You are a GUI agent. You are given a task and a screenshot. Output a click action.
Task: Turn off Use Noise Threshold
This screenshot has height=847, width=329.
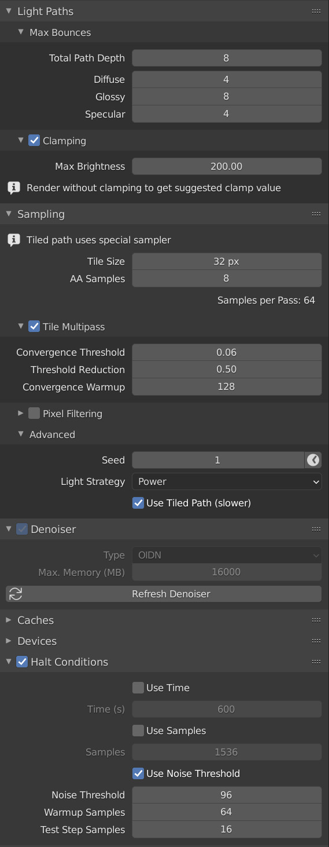138,773
